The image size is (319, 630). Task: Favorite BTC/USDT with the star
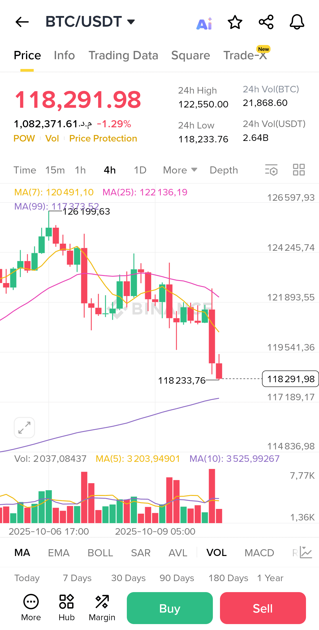coord(235,22)
